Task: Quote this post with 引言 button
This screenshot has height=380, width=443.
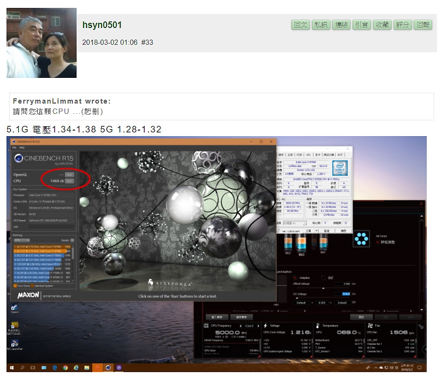Action: click(x=362, y=25)
